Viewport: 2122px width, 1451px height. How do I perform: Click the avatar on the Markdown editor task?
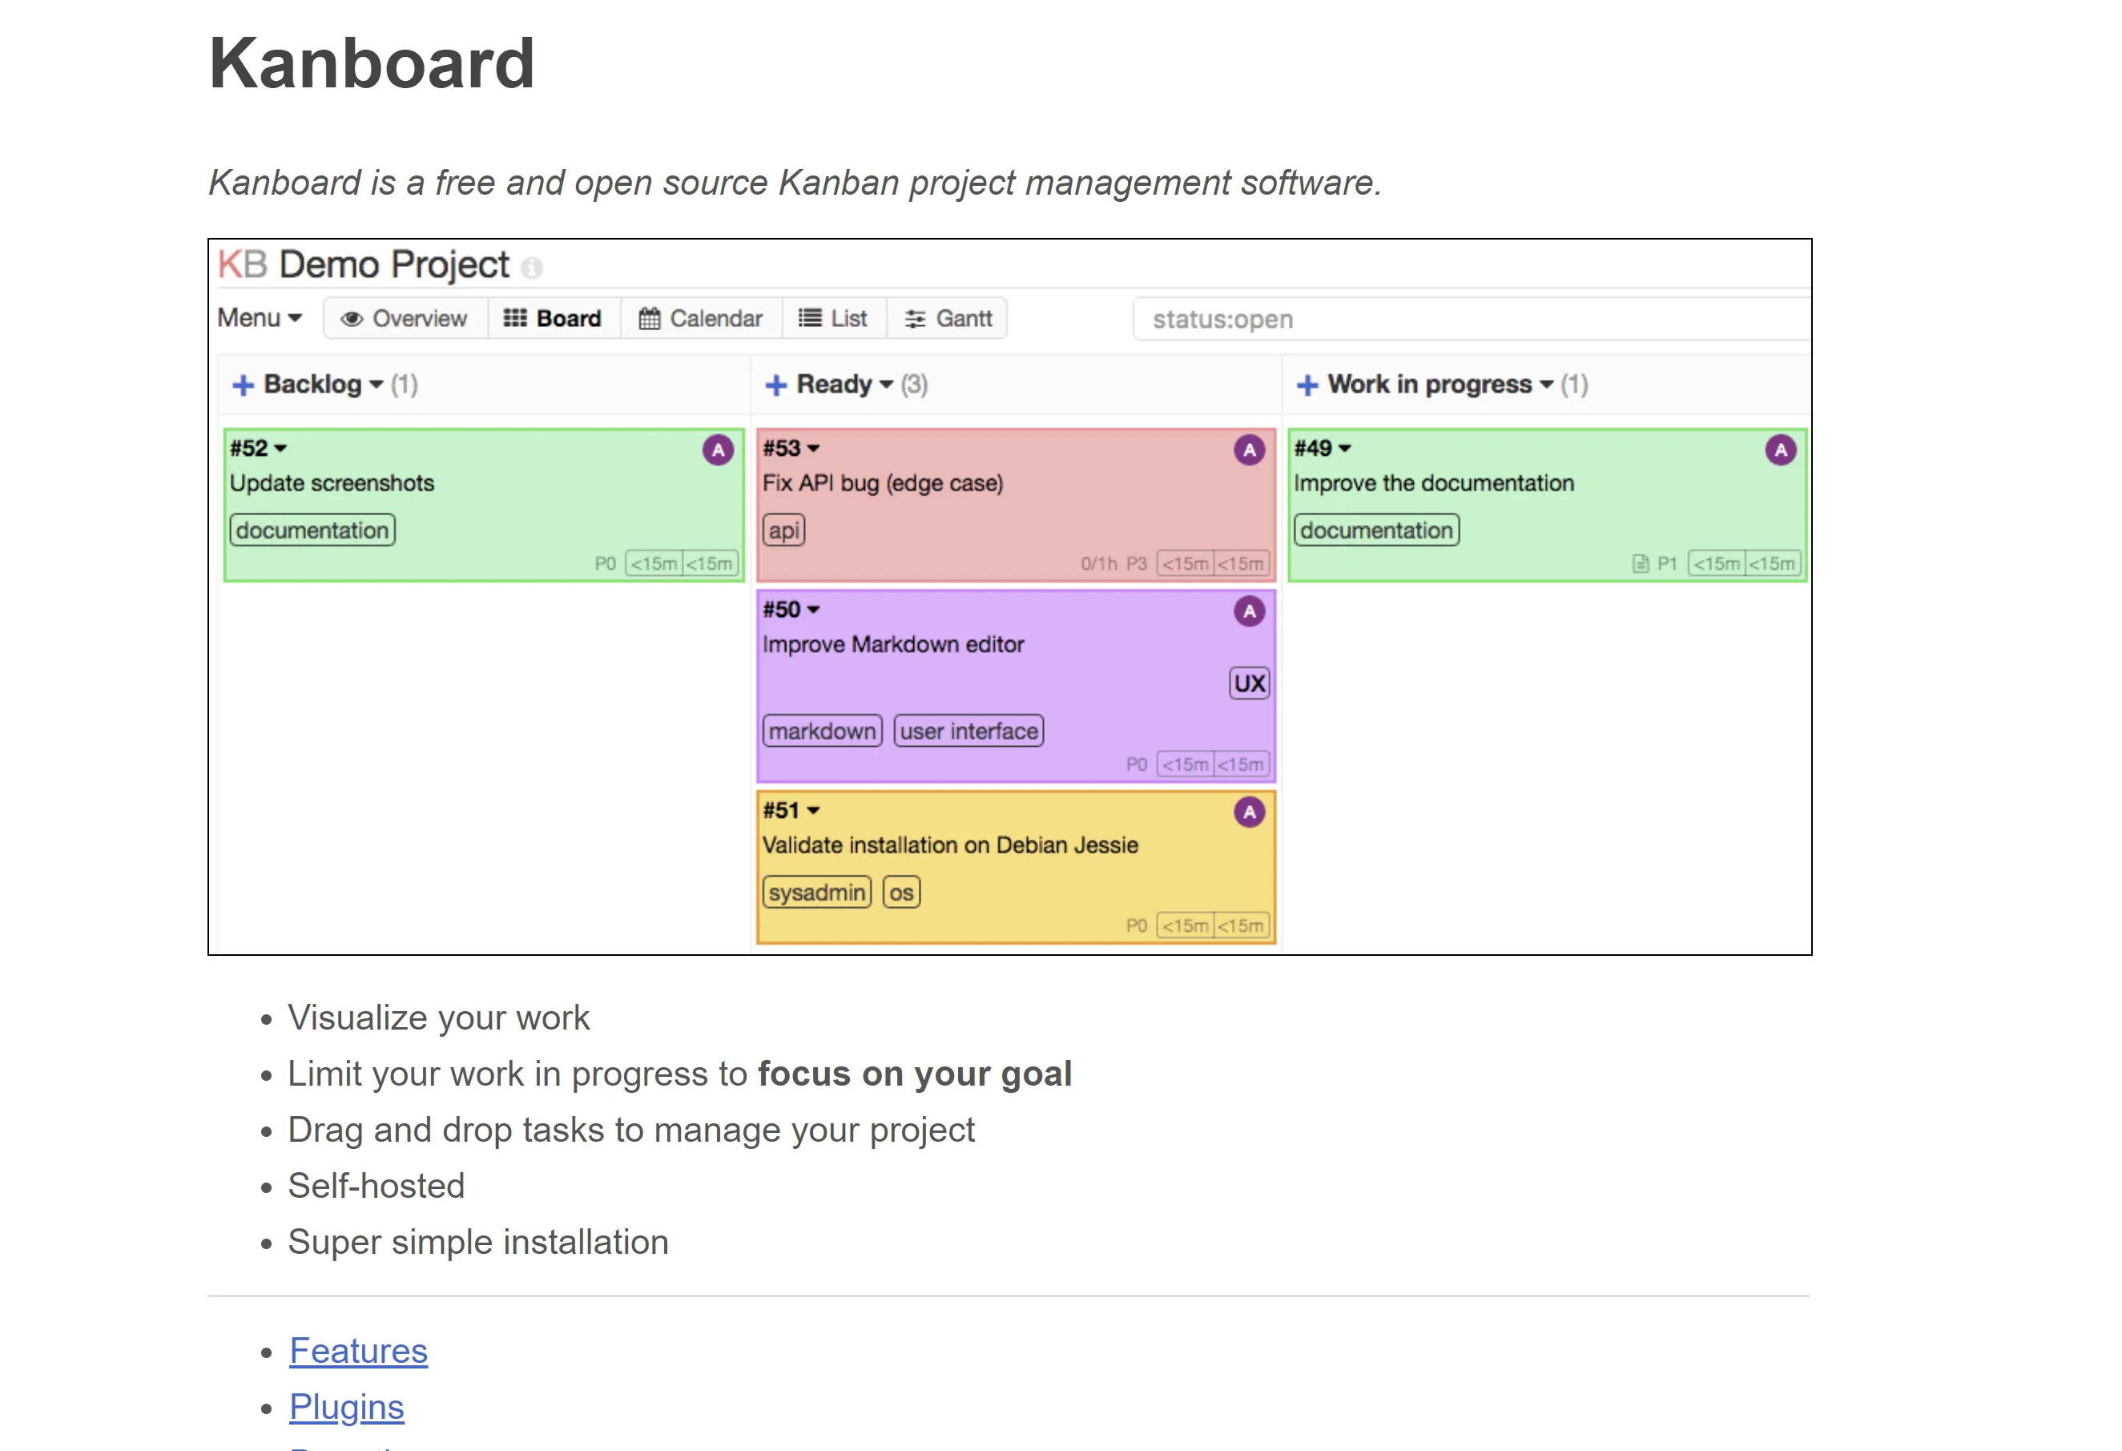[1249, 611]
